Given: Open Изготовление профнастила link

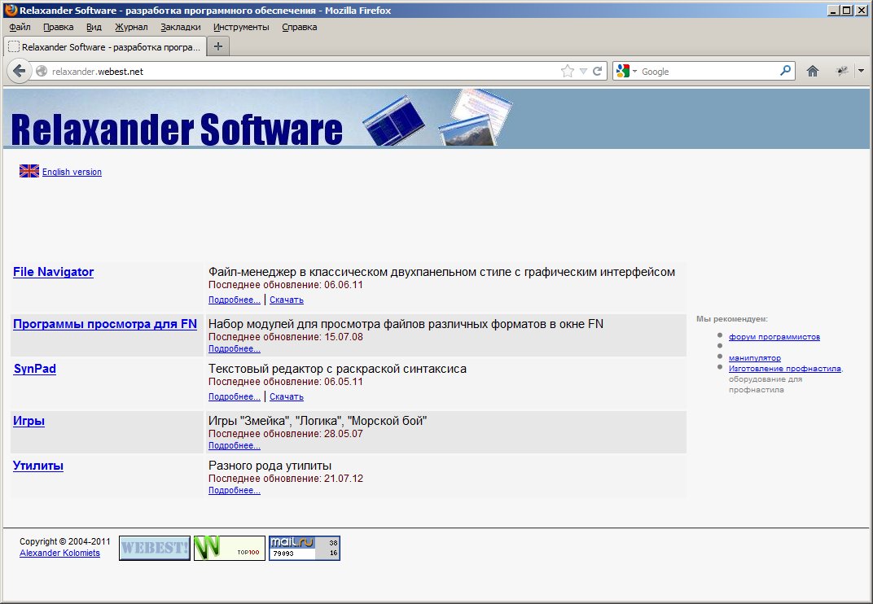Looking at the screenshot, I should 784,369.
